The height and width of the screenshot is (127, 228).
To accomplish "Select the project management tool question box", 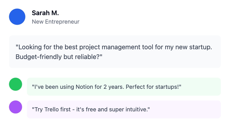I will point(115,52).
